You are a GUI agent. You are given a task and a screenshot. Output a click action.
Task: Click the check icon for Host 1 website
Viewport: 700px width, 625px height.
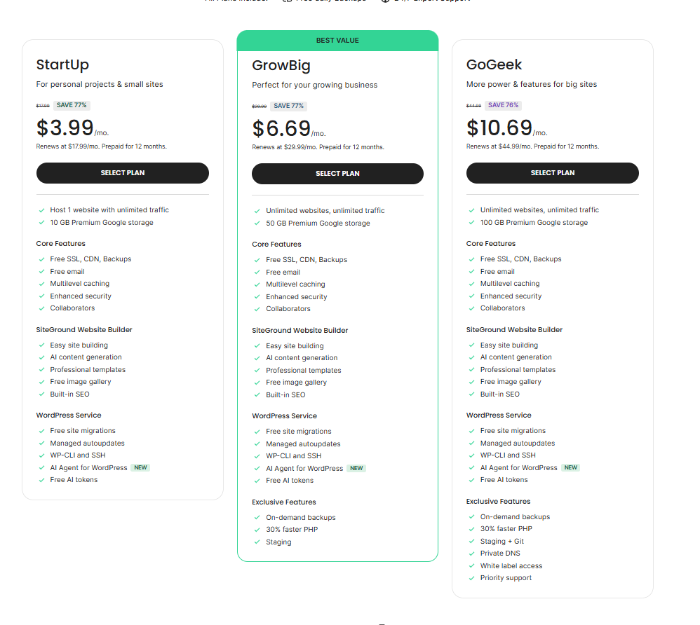[x=41, y=210]
